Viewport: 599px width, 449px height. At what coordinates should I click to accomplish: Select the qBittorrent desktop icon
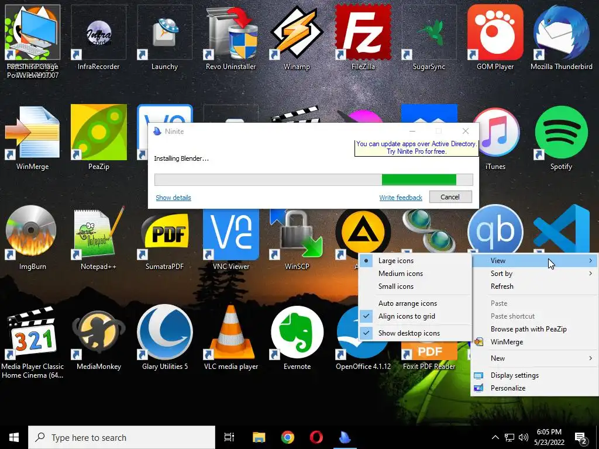point(495,230)
